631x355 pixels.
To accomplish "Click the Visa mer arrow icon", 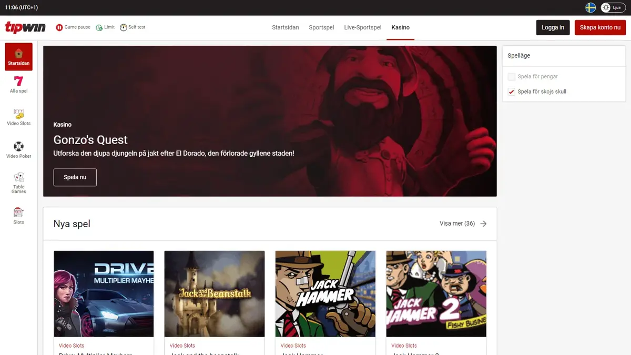I will [483, 224].
